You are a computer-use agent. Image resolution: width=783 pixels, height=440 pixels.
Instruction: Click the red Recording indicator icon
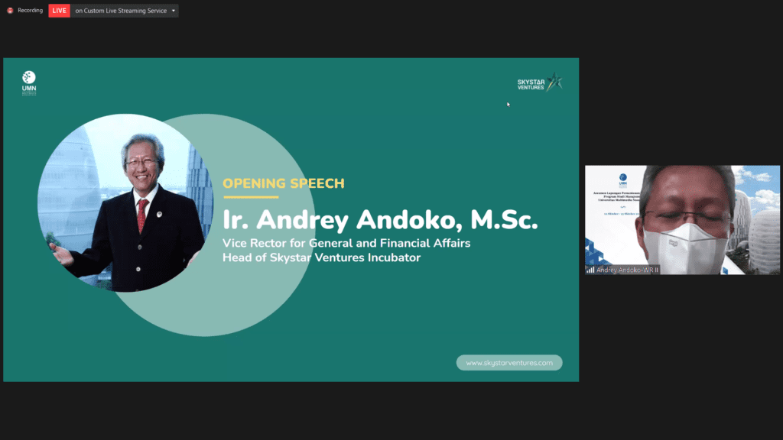coord(10,11)
